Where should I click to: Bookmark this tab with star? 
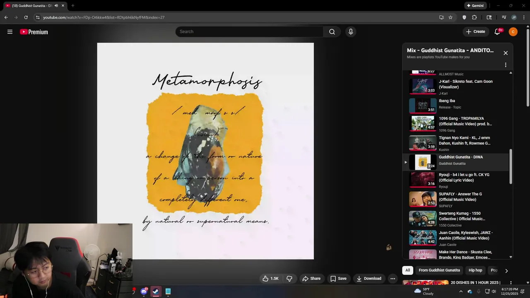coord(450,17)
